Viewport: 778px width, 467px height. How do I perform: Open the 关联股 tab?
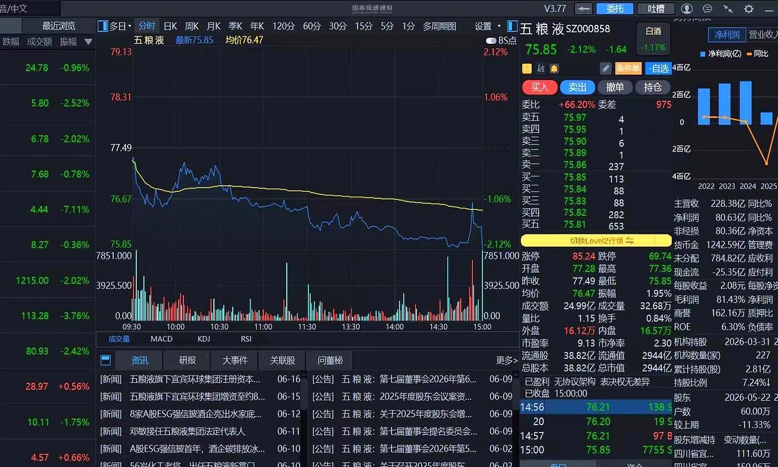283,360
